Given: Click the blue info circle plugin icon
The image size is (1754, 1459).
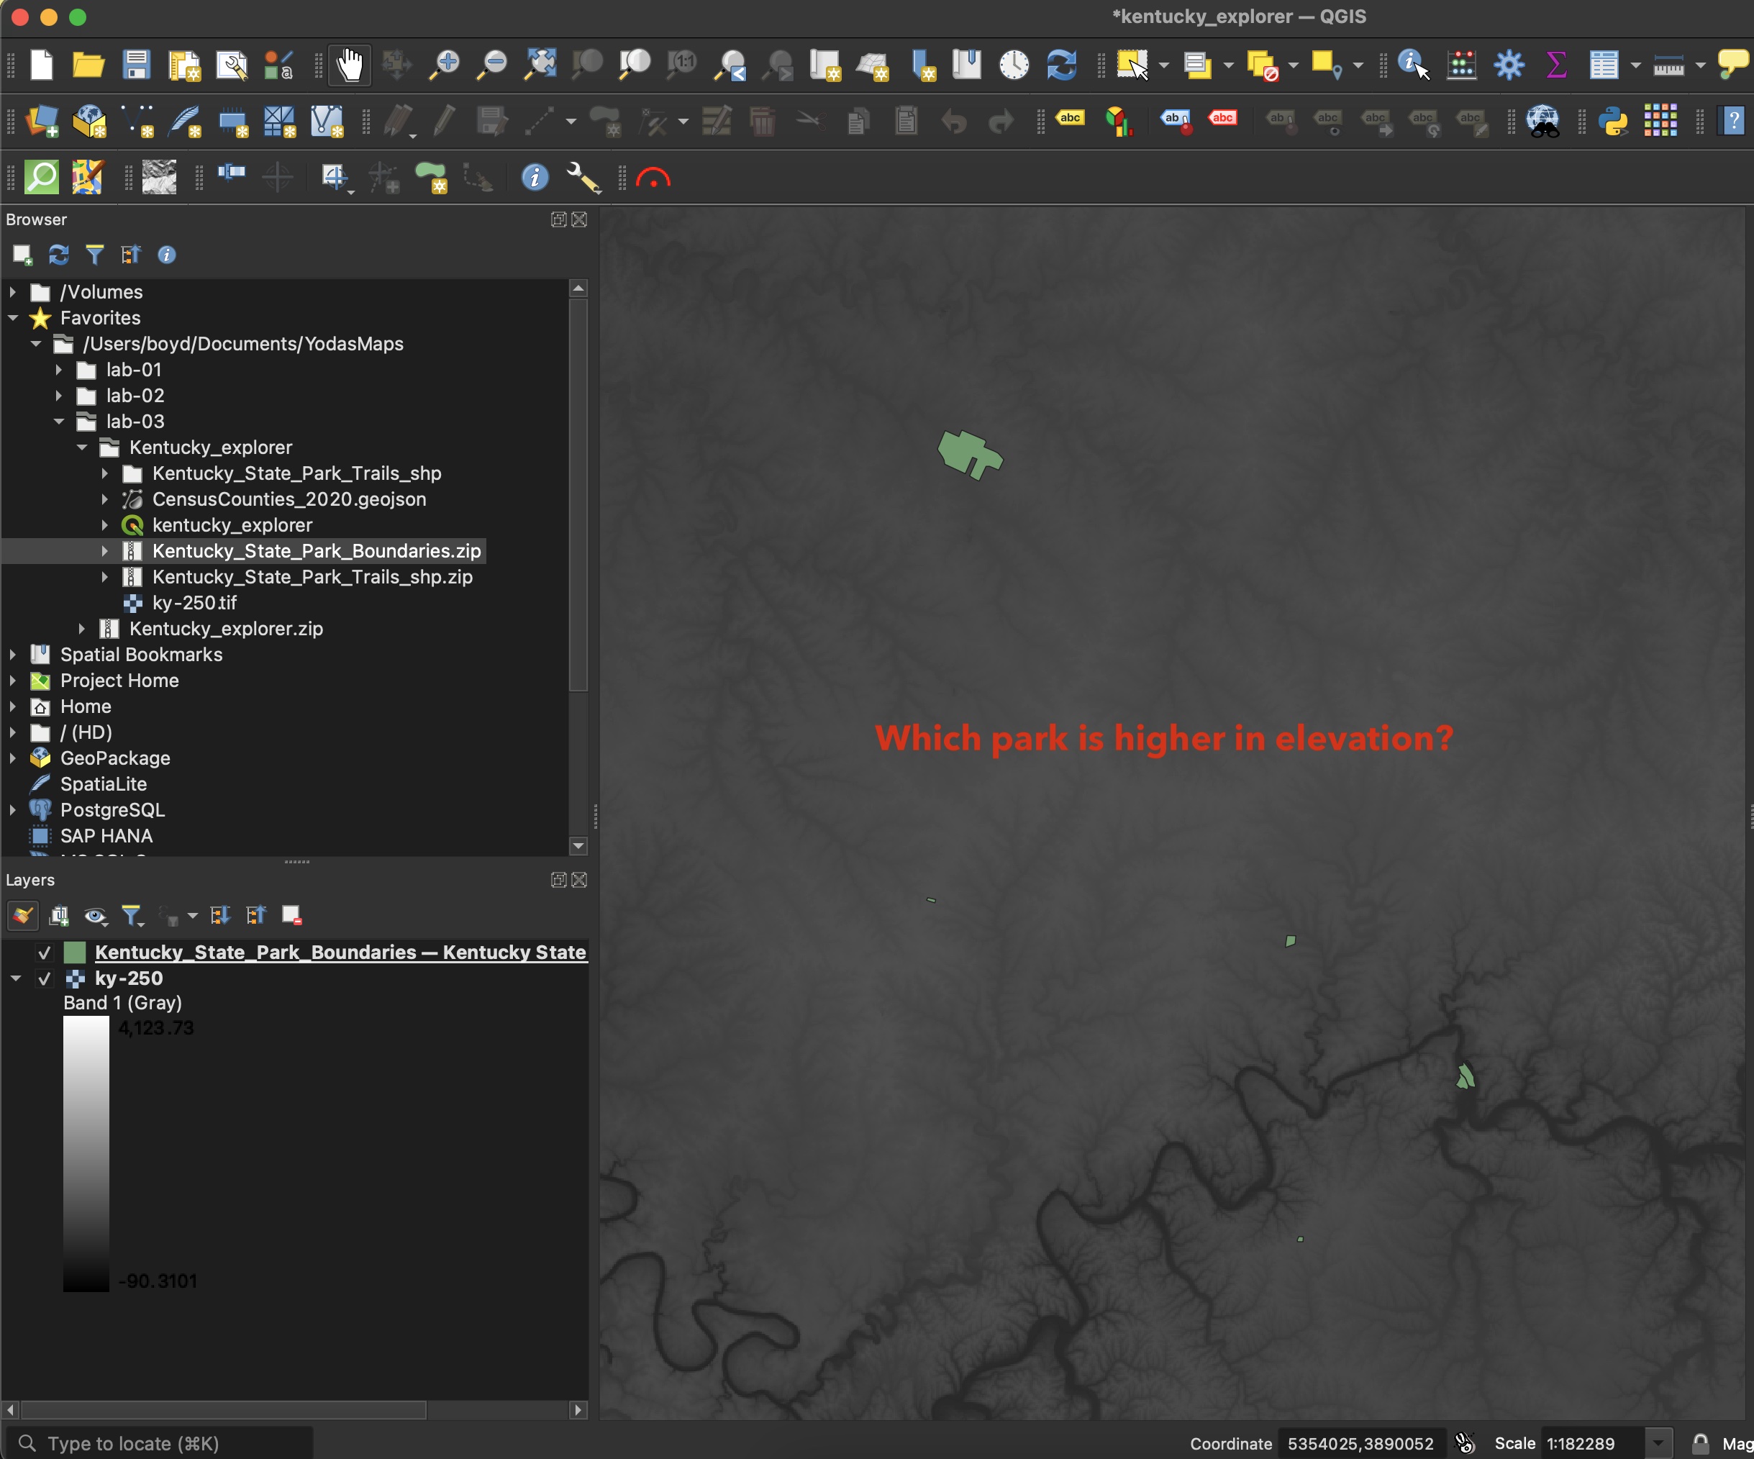Looking at the screenshot, I should click(535, 177).
